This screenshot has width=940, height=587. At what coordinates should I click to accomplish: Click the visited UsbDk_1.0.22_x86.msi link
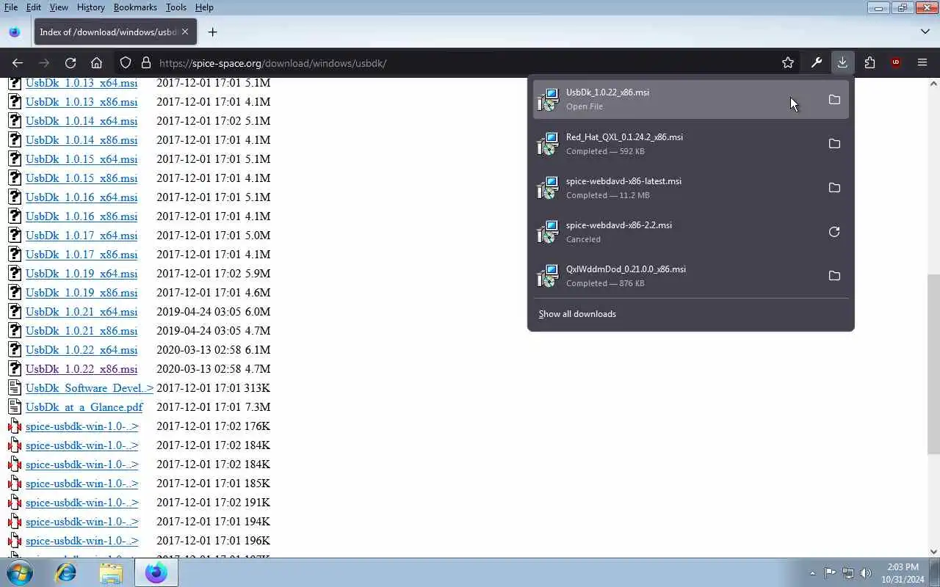click(x=82, y=369)
